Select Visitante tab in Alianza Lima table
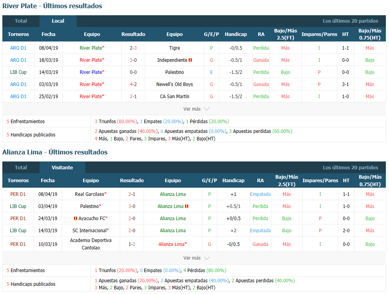The image size is (389, 294). (62, 168)
